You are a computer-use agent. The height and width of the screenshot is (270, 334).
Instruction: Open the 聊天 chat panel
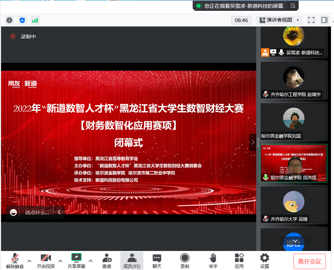[157, 260]
